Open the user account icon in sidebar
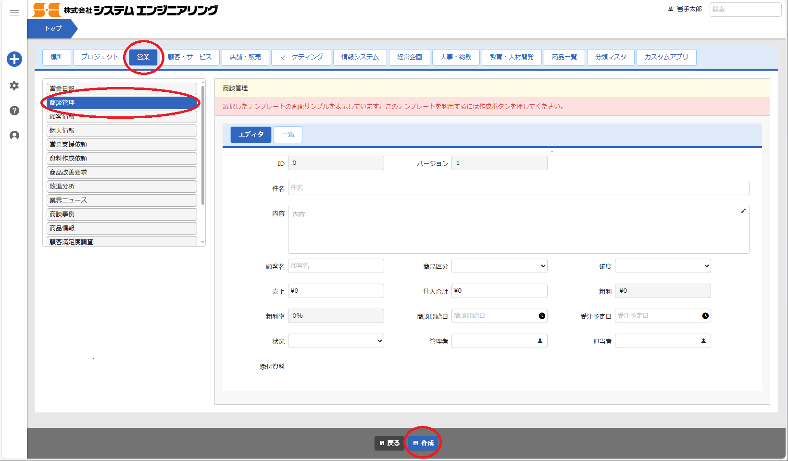 (14, 136)
